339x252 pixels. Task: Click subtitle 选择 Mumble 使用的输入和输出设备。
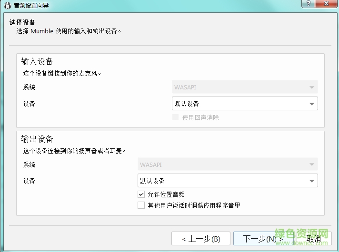(69, 31)
